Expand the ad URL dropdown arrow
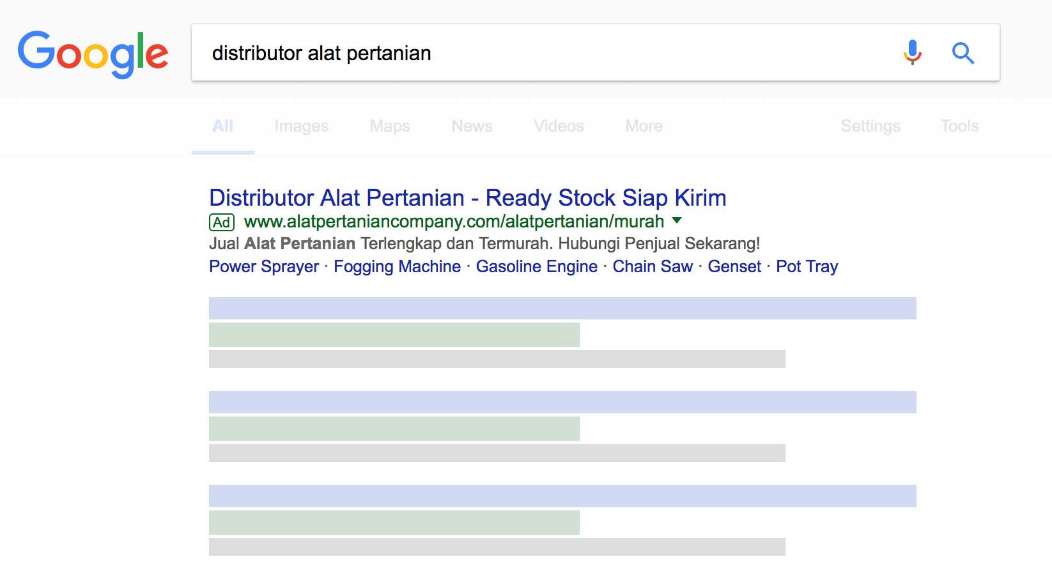This screenshot has width=1052, height=566. pyautogui.click(x=677, y=220)
